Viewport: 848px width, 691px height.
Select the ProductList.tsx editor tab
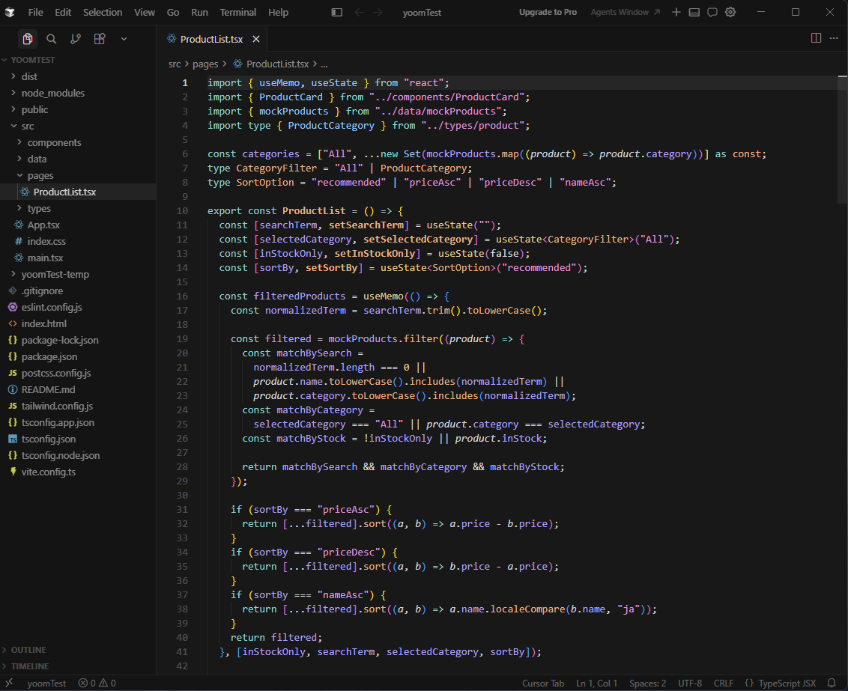(x=211, y=39)
